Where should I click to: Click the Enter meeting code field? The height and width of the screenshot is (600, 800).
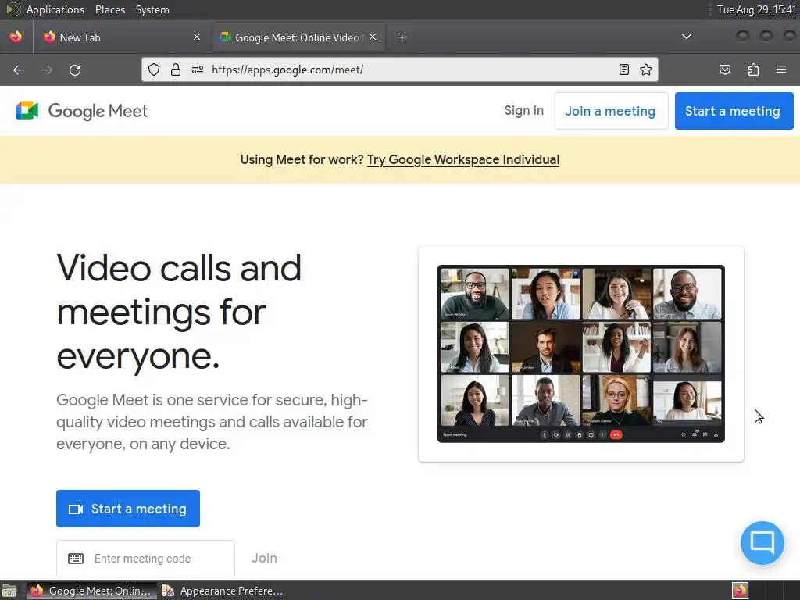[x=145, y=558]
